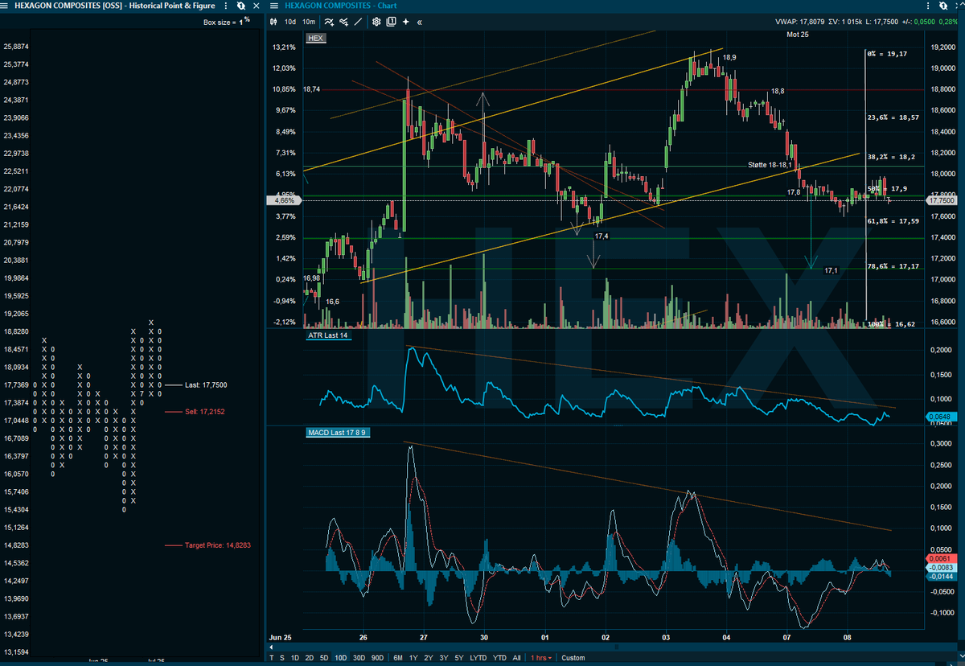Click the MACD Last 17 8 9 indicator label

338,433
